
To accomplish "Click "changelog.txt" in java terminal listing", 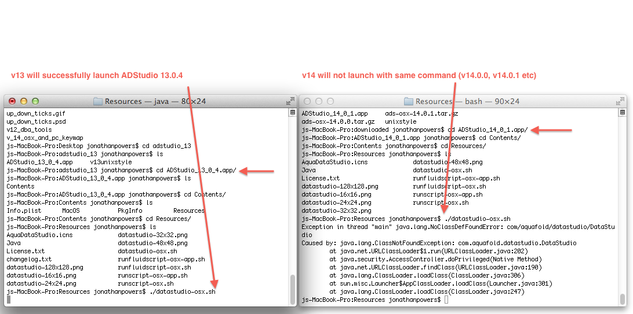I will (29, 259).
